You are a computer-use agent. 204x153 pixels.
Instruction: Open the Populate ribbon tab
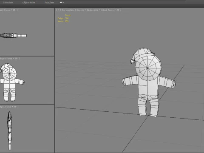coord(49,3)
